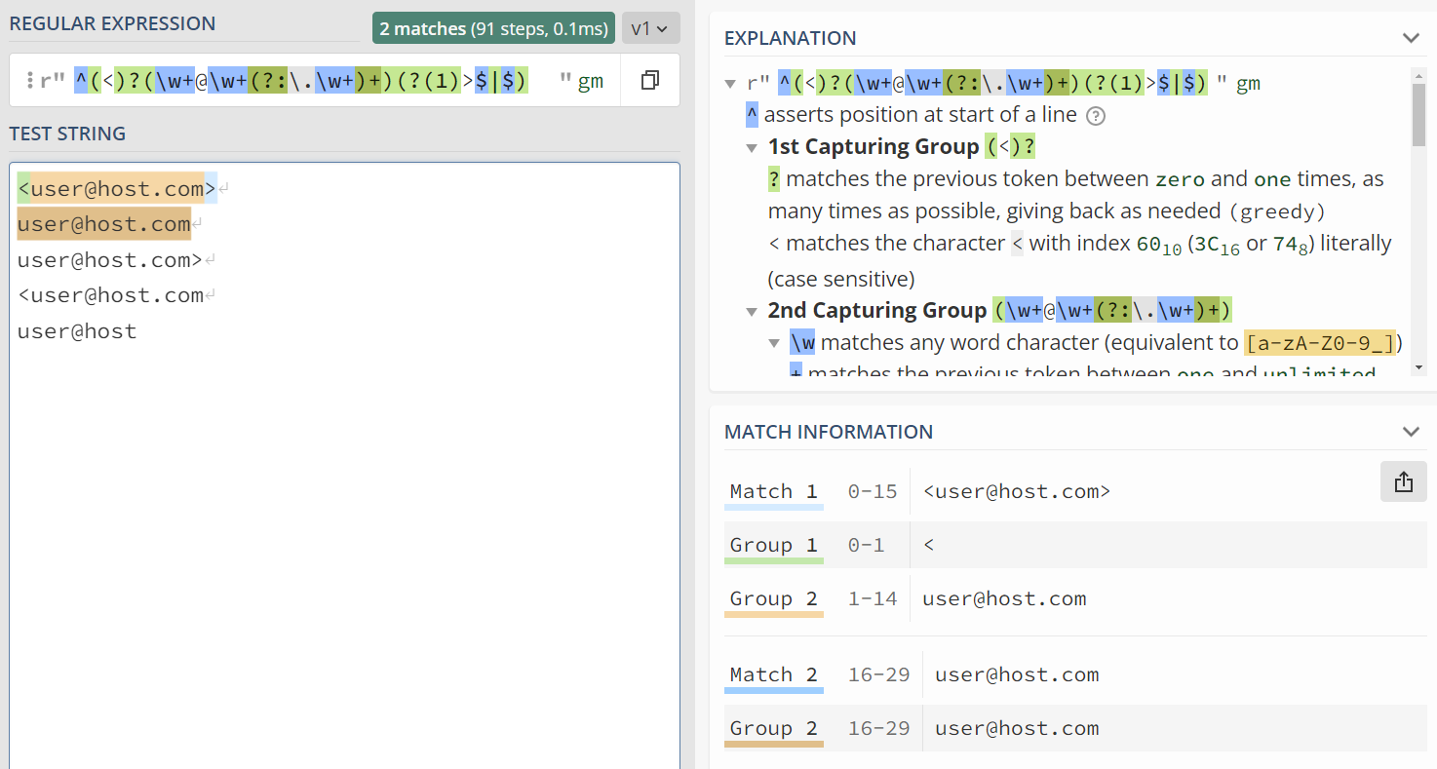The width and height of the screenshot is (1437, 769).
Task: Copy the regular expression to clipboard
Action: pyautogui.click(x=650, y=81)
